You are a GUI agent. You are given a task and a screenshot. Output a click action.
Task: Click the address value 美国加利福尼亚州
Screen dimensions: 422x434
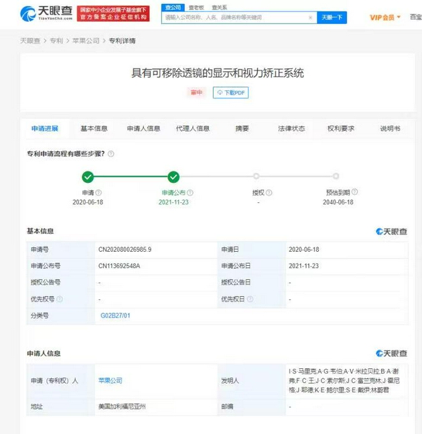click(122, 407)
